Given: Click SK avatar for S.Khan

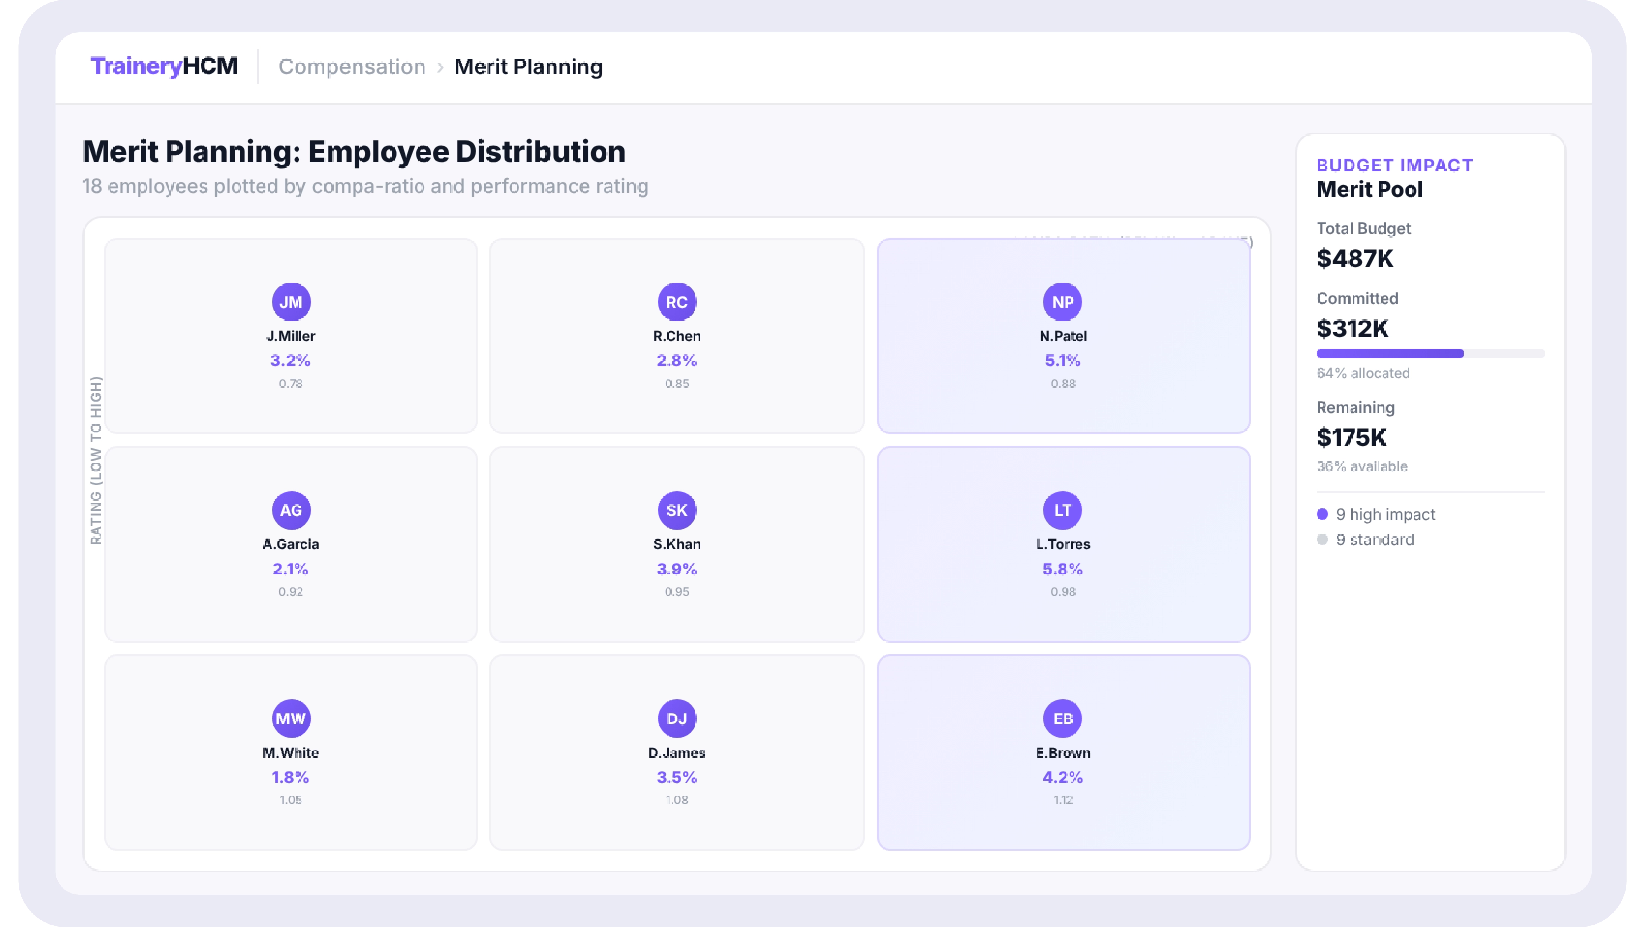Looking at the screenshot, I should pyautogui.click(x=677, y=510).
